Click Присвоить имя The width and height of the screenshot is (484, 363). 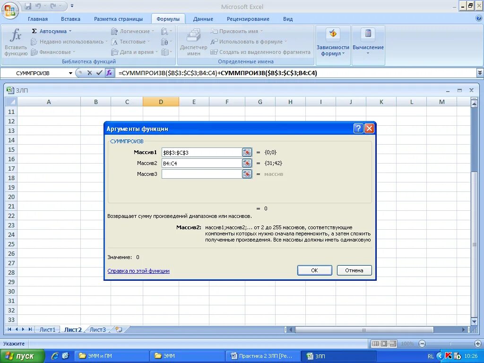pyautogui.click(x=236, y=31)
